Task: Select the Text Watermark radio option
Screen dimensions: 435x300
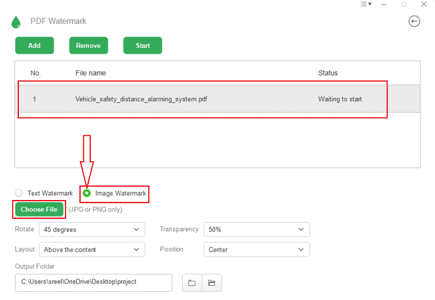Action: pyautogui.click(x=19, y=193)
